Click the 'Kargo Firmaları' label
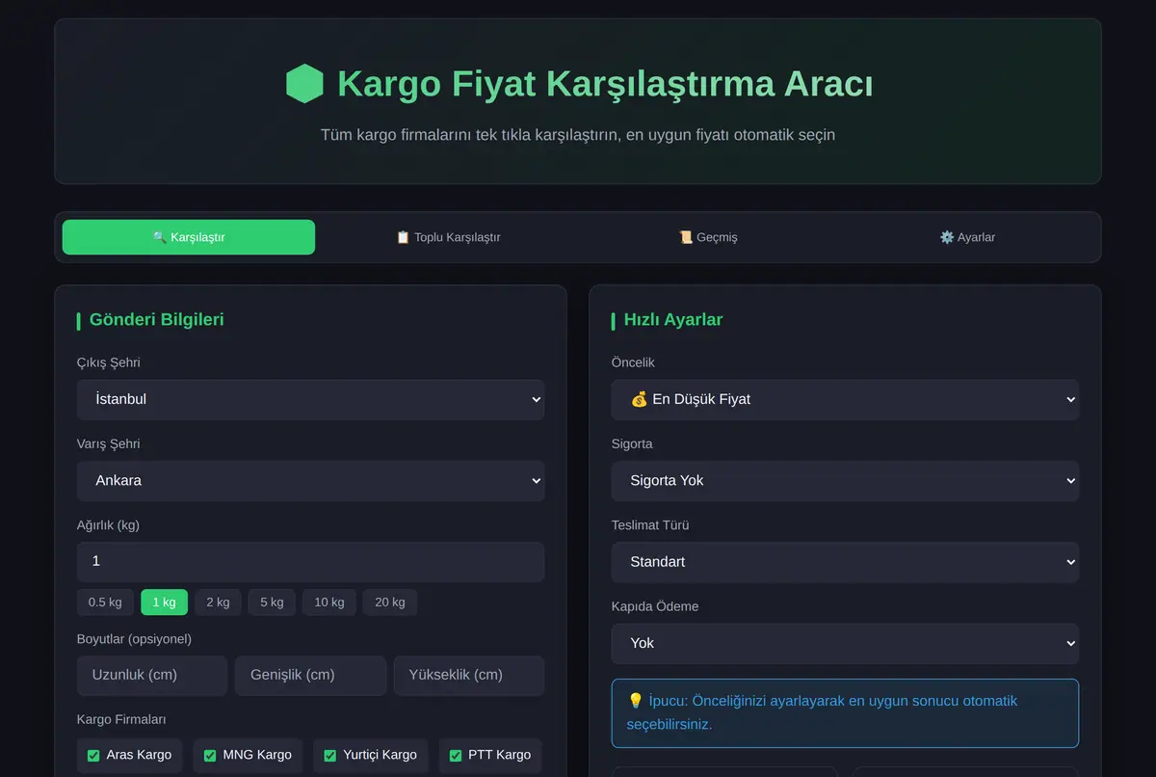Viewport: 1156px width, 777px height. (121, 720)
